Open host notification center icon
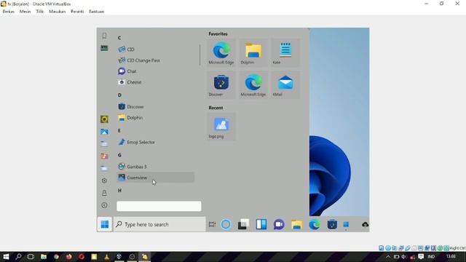466x262 pixels. click(x=421, y=257)
